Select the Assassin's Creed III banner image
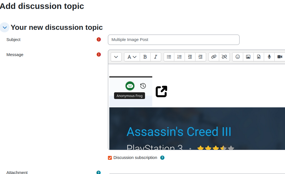 pyautogui.click(x=197, y=129)
